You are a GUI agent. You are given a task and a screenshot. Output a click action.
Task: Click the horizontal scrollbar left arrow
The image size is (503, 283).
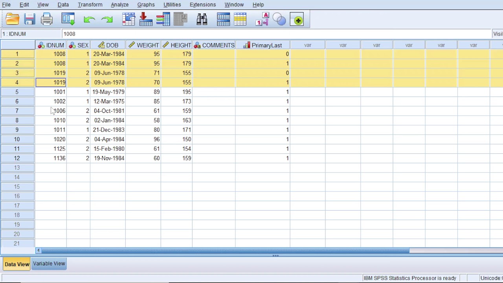38,250
